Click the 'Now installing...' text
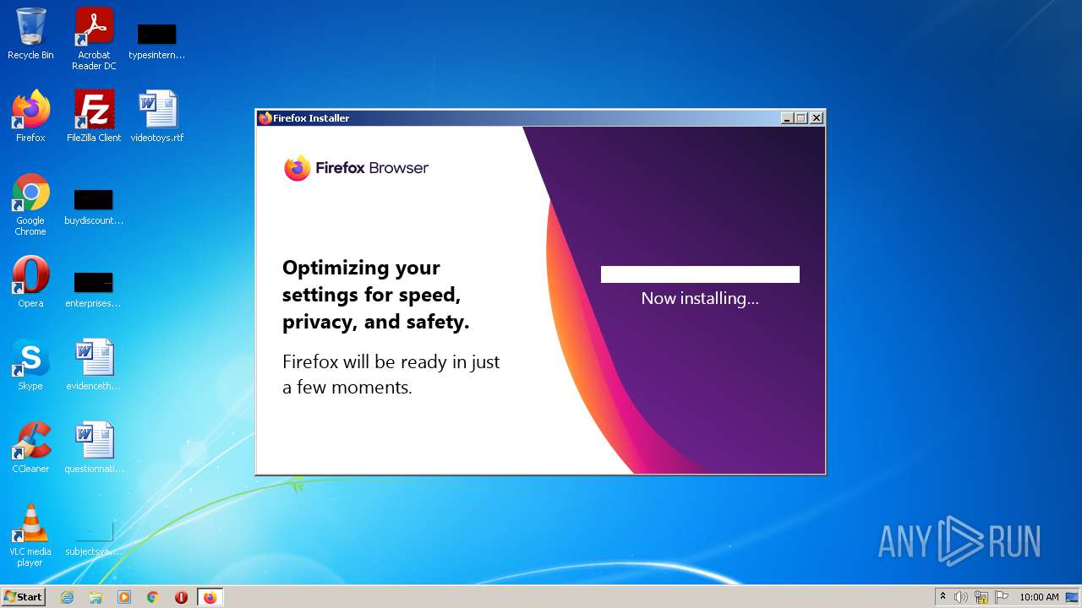 (700, 298)
